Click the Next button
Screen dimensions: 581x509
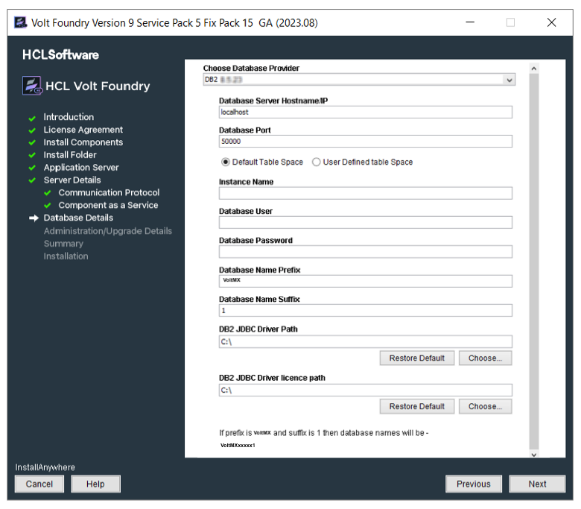537,484
